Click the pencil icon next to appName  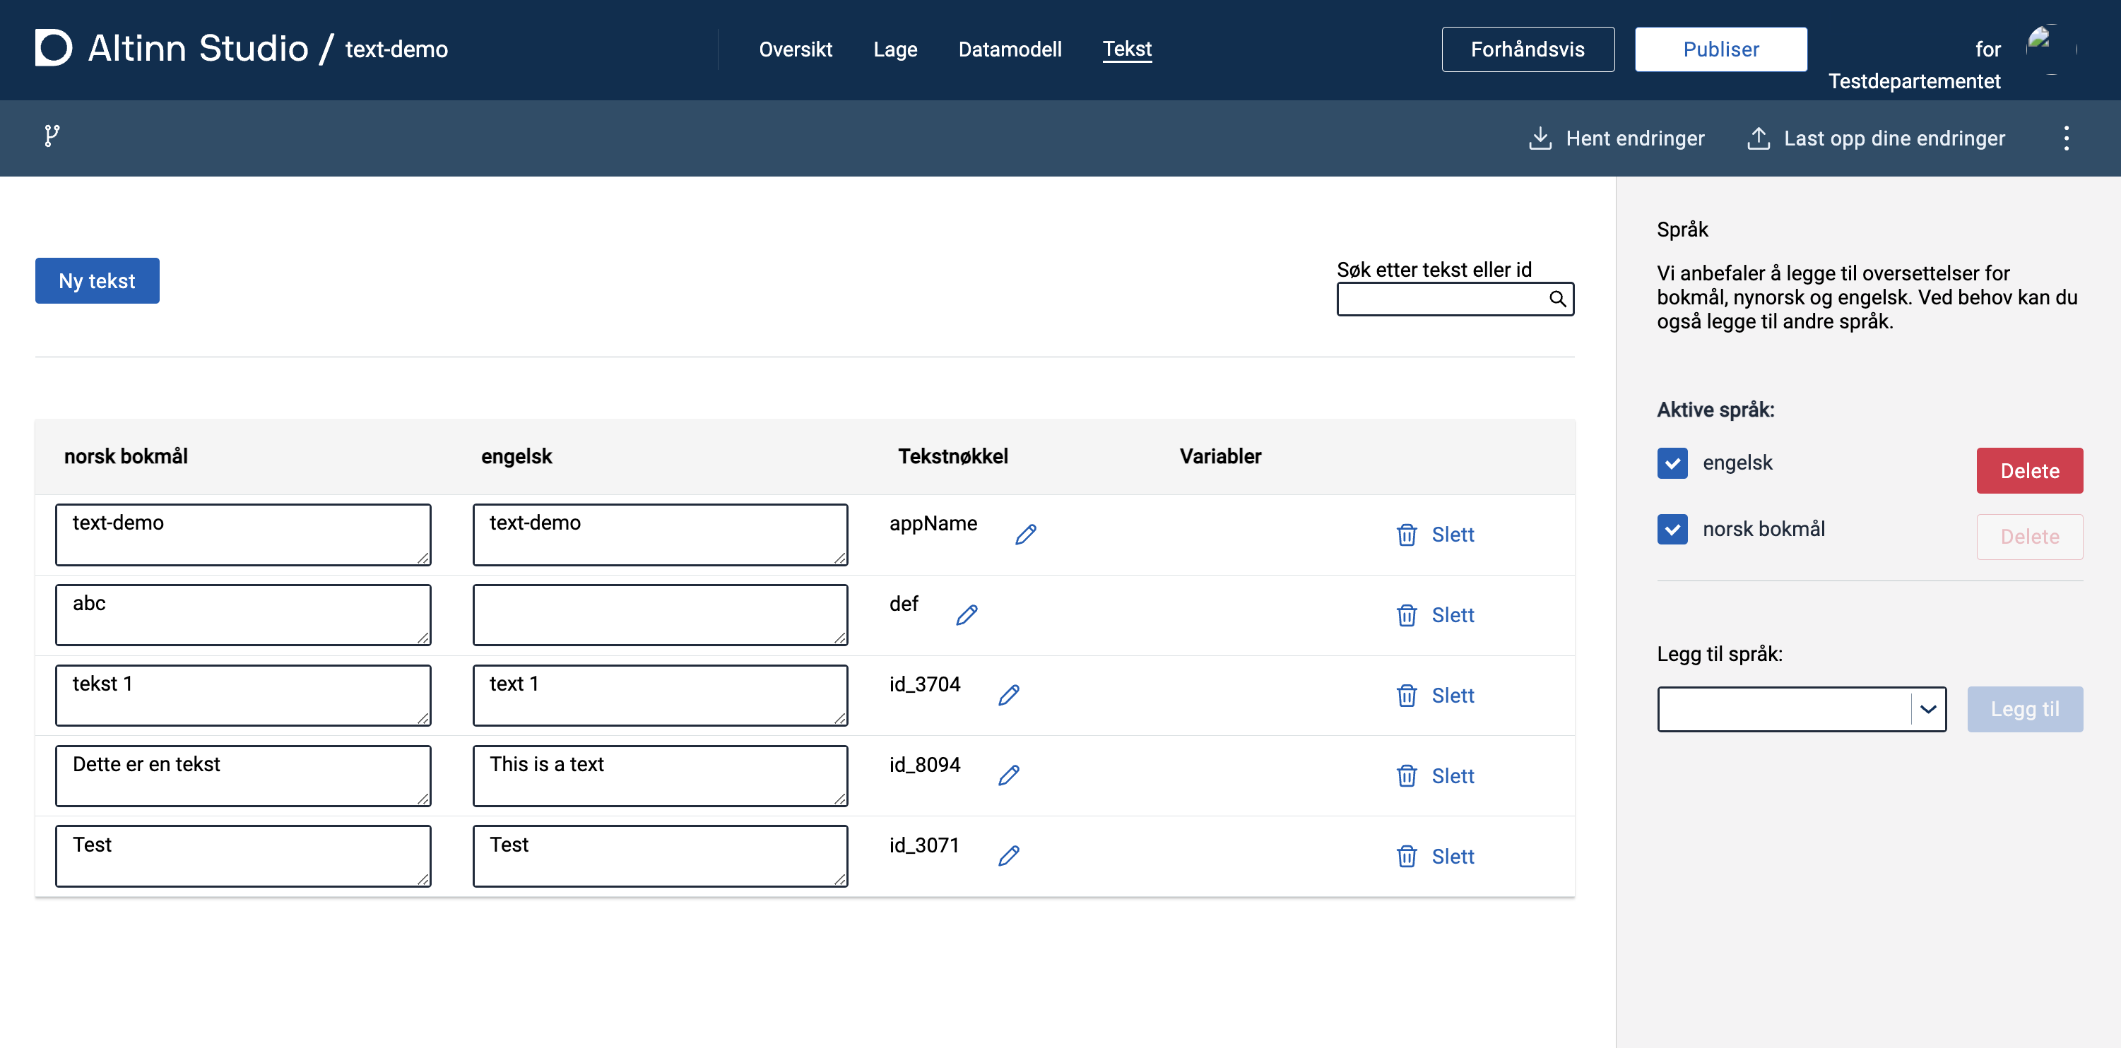point(1025,535)
